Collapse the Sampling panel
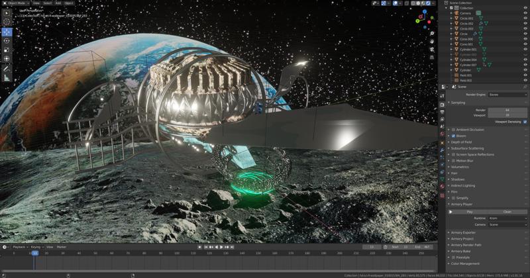 coord(458,103)
